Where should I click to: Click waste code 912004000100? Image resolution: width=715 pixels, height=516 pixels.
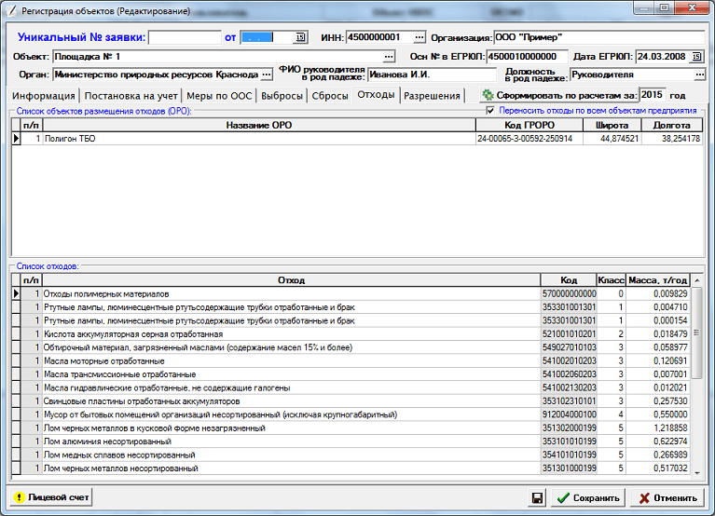[569, 414]
